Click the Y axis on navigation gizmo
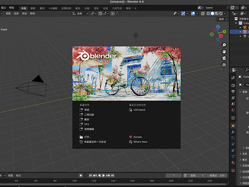Image resolution: width=249 pixels, height=187 pixels. pos(225,32)
